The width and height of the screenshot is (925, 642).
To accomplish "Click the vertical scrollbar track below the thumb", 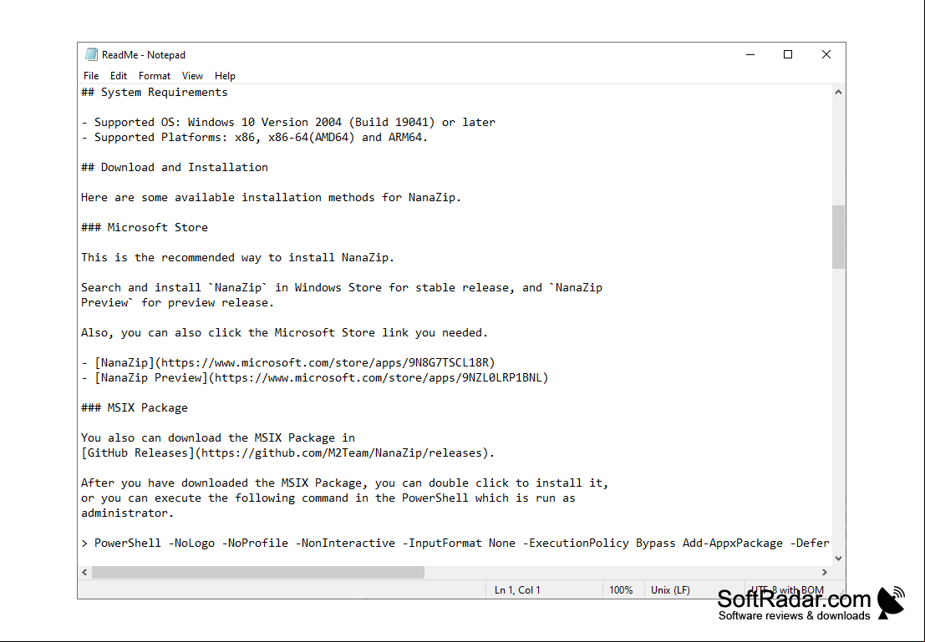I will coord(838,410).
